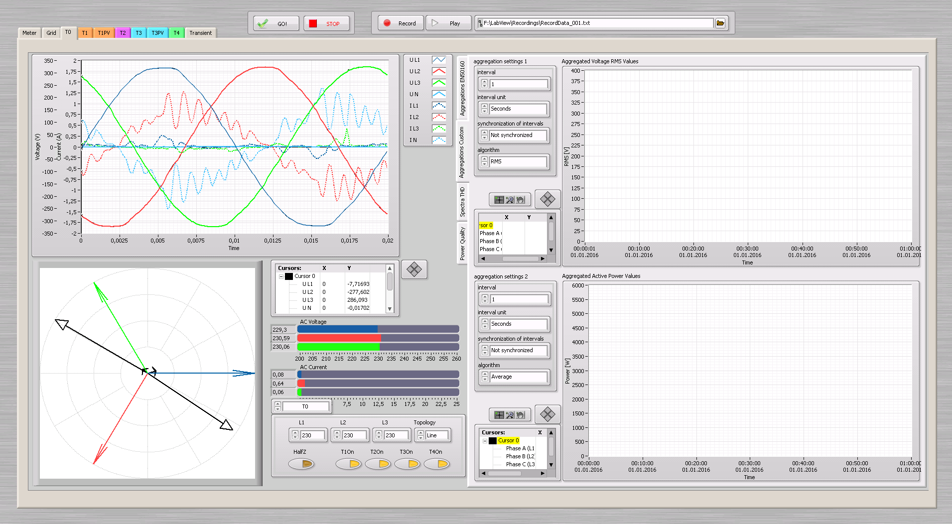Open the Power Quality vertical tab
Image resolution: width=952 pixels, height=524 pixels.
(x=462, y=243)
